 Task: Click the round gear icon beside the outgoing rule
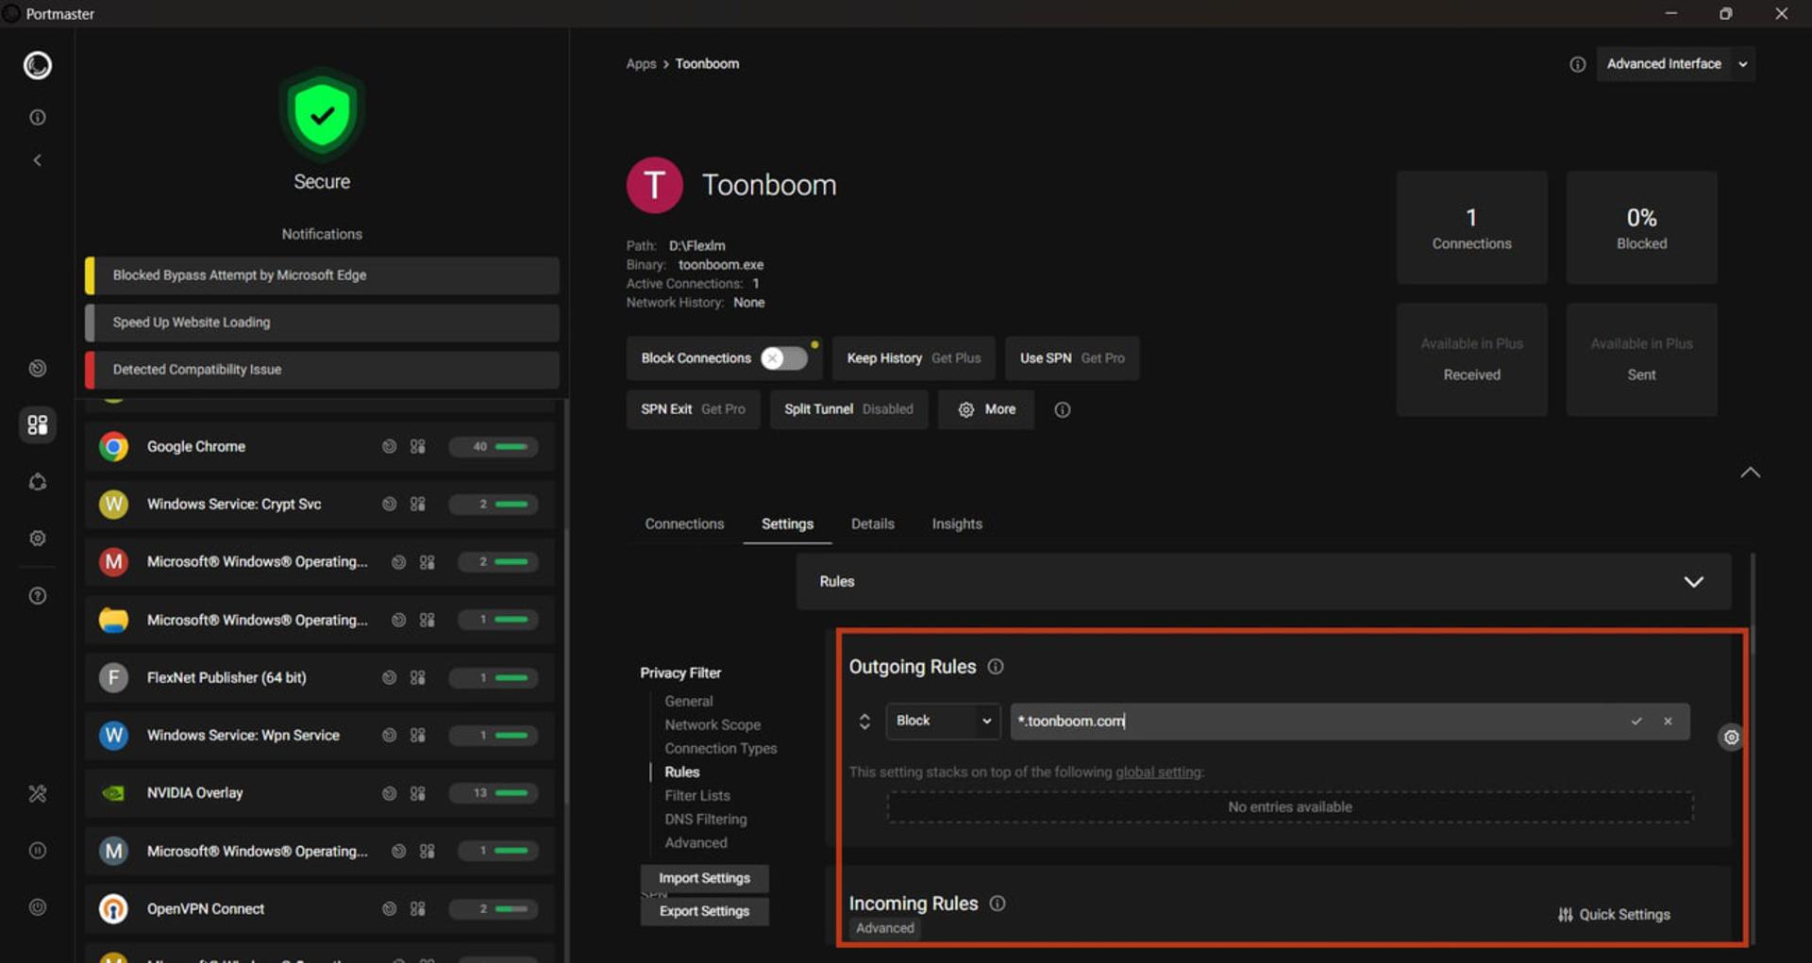click(x=1731, y=738)
